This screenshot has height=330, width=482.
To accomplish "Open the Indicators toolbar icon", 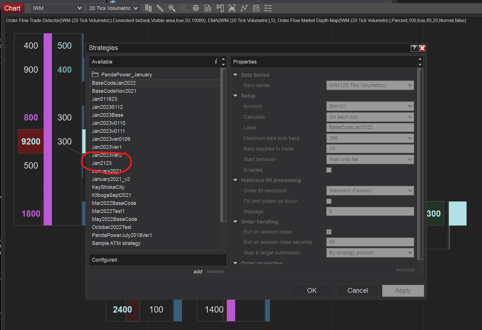I will click(232, 8).
